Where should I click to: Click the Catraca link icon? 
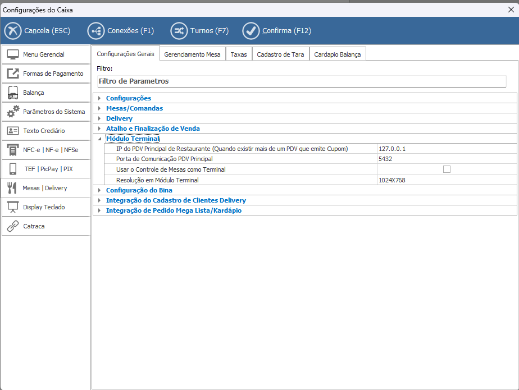coord(13,226)
